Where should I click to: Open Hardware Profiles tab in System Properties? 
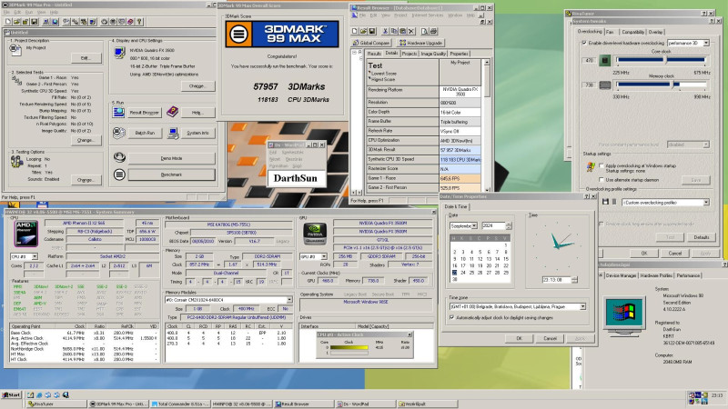tap(656, 275)
